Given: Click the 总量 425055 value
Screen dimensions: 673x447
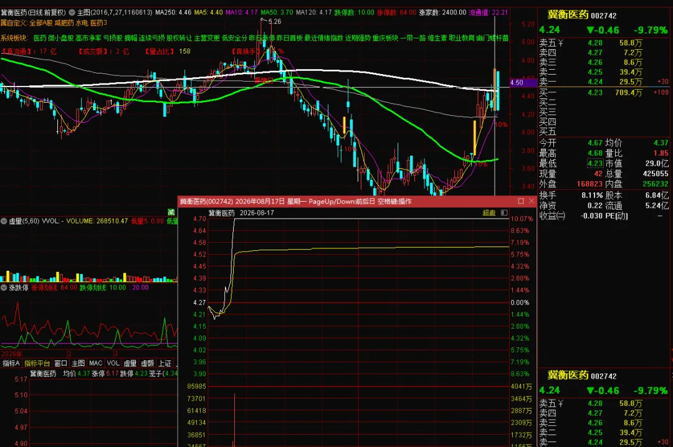Looking at the screenshot, I should (656, 174).
